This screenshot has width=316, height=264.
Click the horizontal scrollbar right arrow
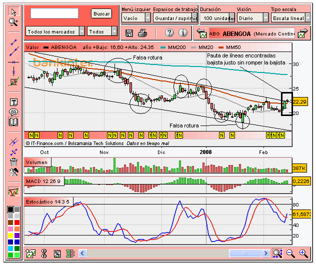(265, 253)
